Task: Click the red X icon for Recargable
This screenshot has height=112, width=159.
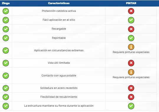Action: click(x=131, y=29)
